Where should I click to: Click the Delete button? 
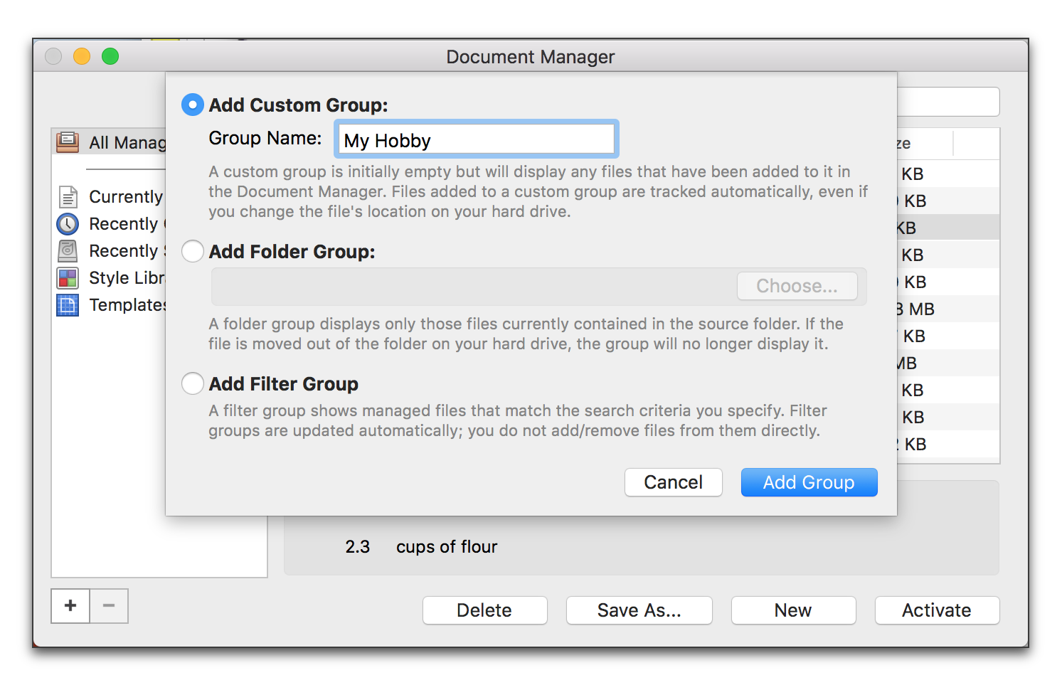click(x=484, y=610)
